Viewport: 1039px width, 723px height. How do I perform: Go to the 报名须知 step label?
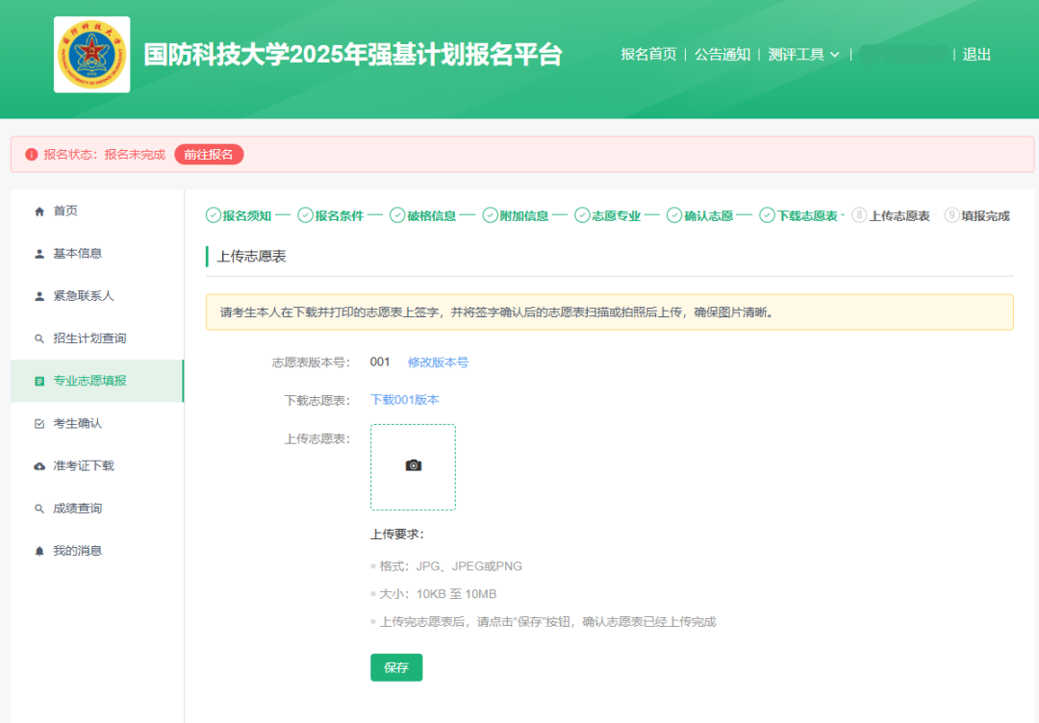click(x=247, y=215)
